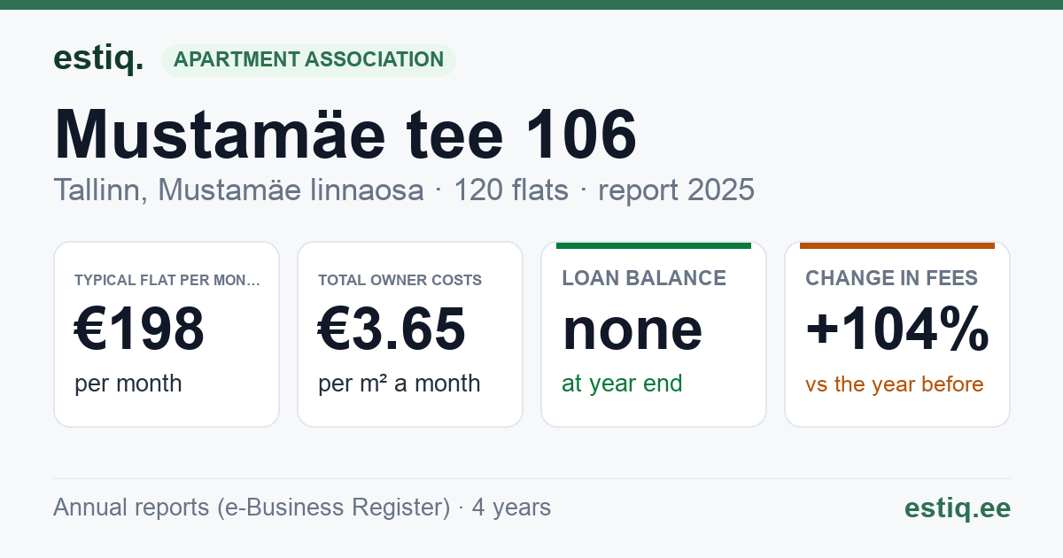
Task: Click the €198 value
Action: click(140, 329)
